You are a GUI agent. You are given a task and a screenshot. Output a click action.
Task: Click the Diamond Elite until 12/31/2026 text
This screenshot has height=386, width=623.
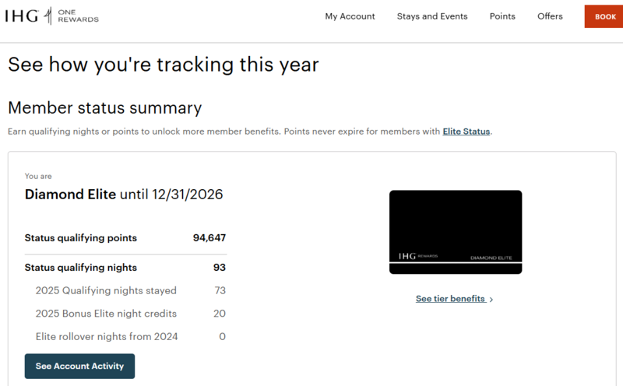tap(124, 195)
